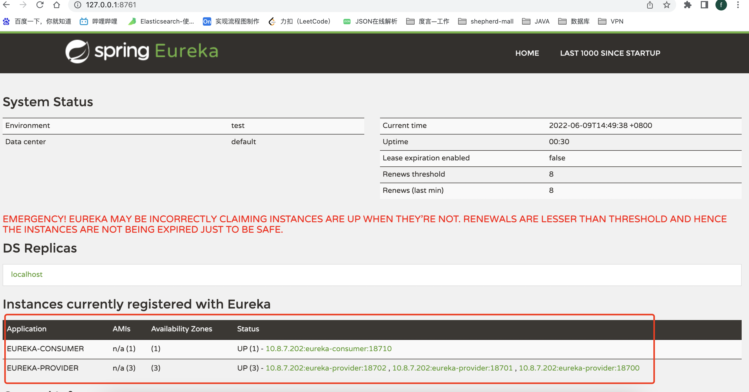The width and height of the screenshot is (749, 392).
Task: Click the address bar showing 127.0.0.1:8761
Action: (x=111, y=5)
